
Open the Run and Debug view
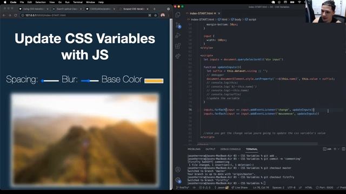point(178,36)
